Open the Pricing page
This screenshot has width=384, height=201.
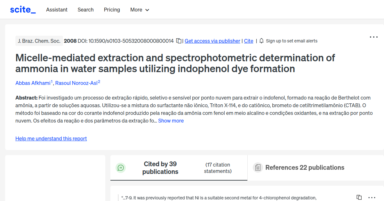pos(112,10)
